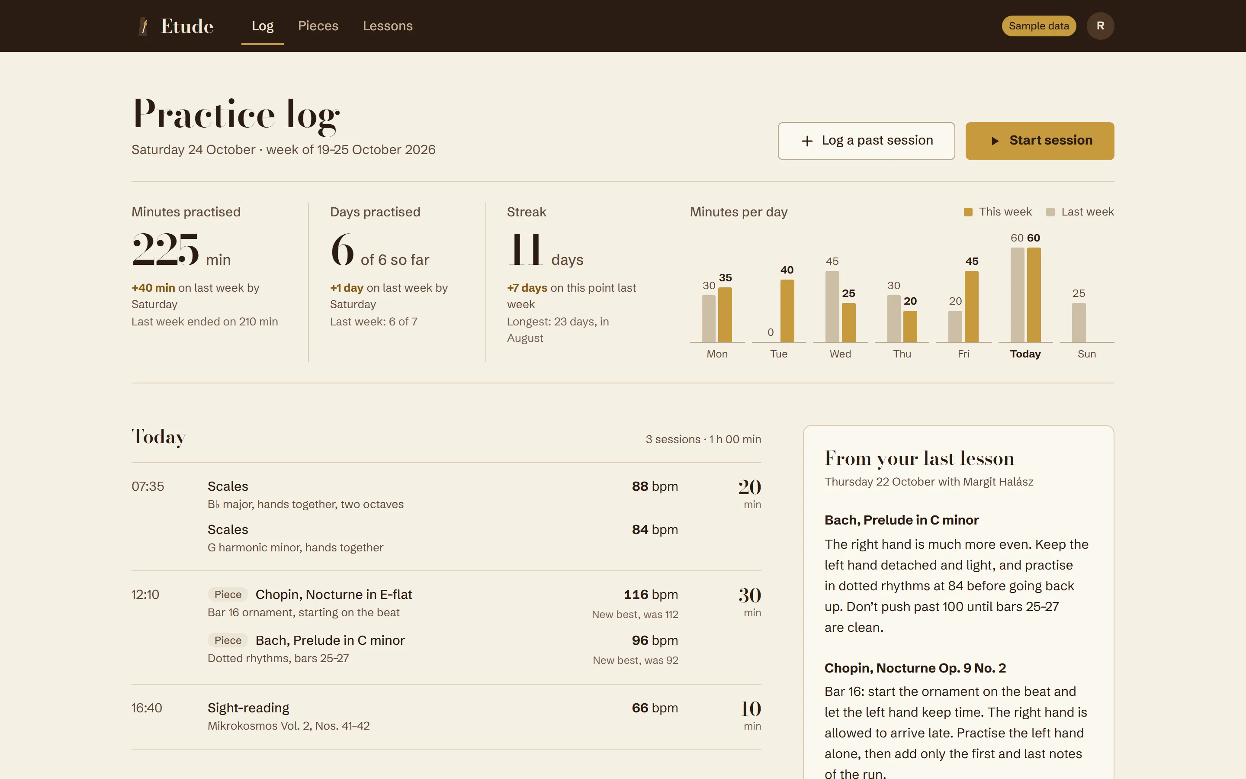Screen dimensions: 1246x779
Task: Click 'Thursday 22 October with Margit Halász'
Action: (929, 482)
